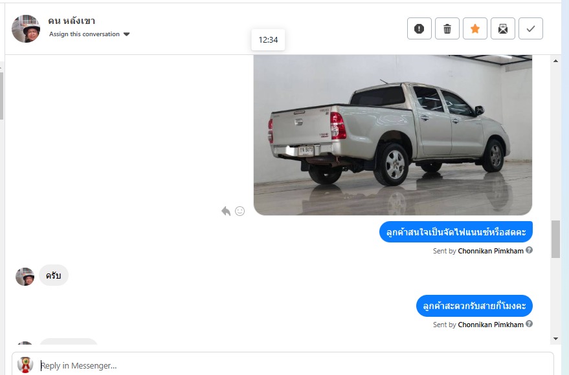The height and width of the screenshot is (375, 569).
Task: Click page avatar beside reply box
Action: tap(25, 365)
